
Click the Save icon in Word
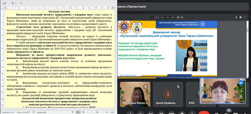point(4,3)
